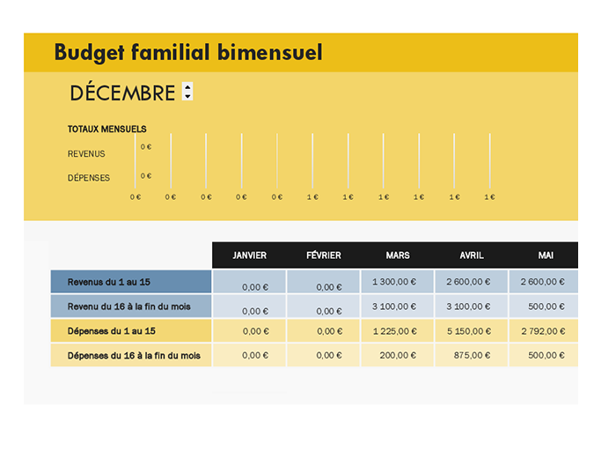Click Avril's 3 100,00 € income cell
Image resolution: width=594 pixels, height=458 pixels.
click(x=472, y=307)
